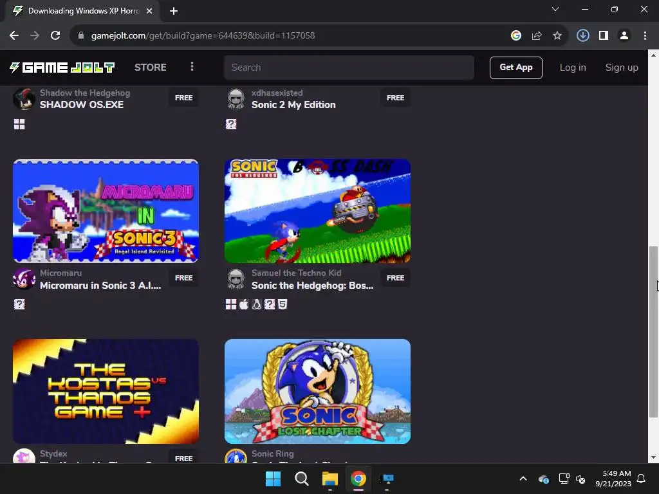
Task: Open Micromaru developer avatar
Action: pyautogui.click(x=24, y=279)
